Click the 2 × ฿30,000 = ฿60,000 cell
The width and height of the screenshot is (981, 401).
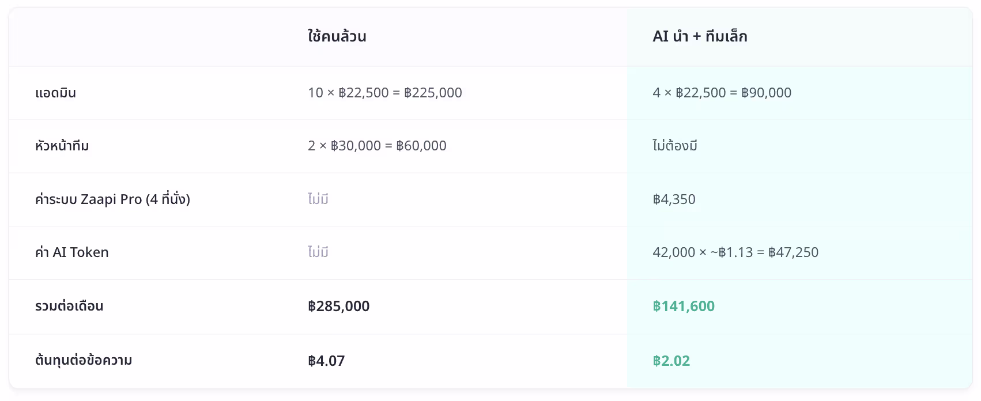click(x=377, y=146)
